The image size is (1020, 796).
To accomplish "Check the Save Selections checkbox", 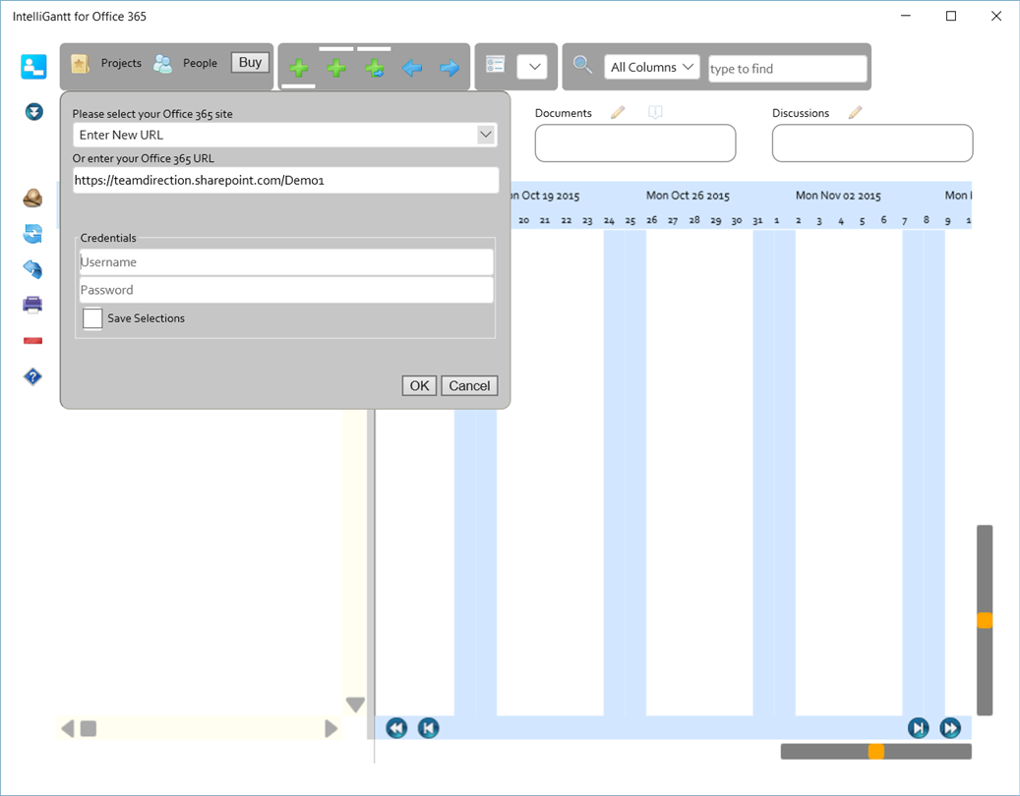I will click(x=92, y=318).
